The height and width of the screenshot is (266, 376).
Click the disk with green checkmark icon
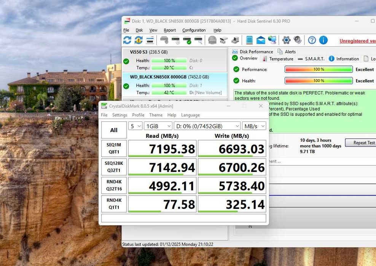[x=187, y=40]
